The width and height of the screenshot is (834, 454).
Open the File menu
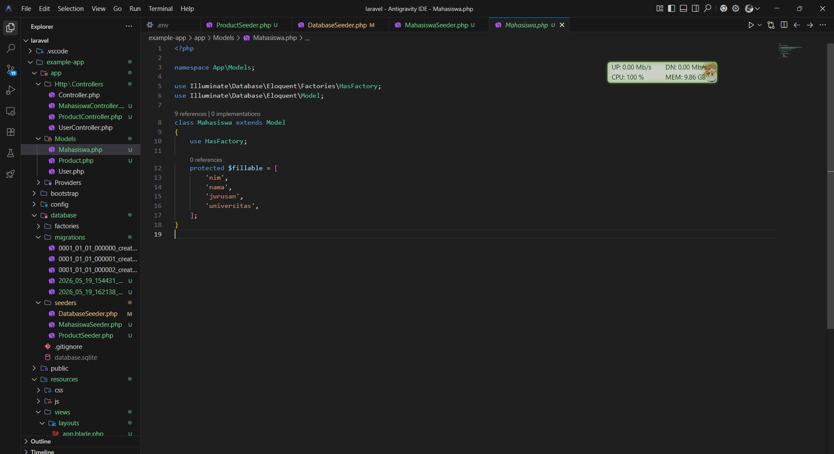pos(26,8)
